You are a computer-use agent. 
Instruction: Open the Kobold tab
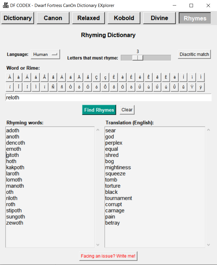[124, 18]
